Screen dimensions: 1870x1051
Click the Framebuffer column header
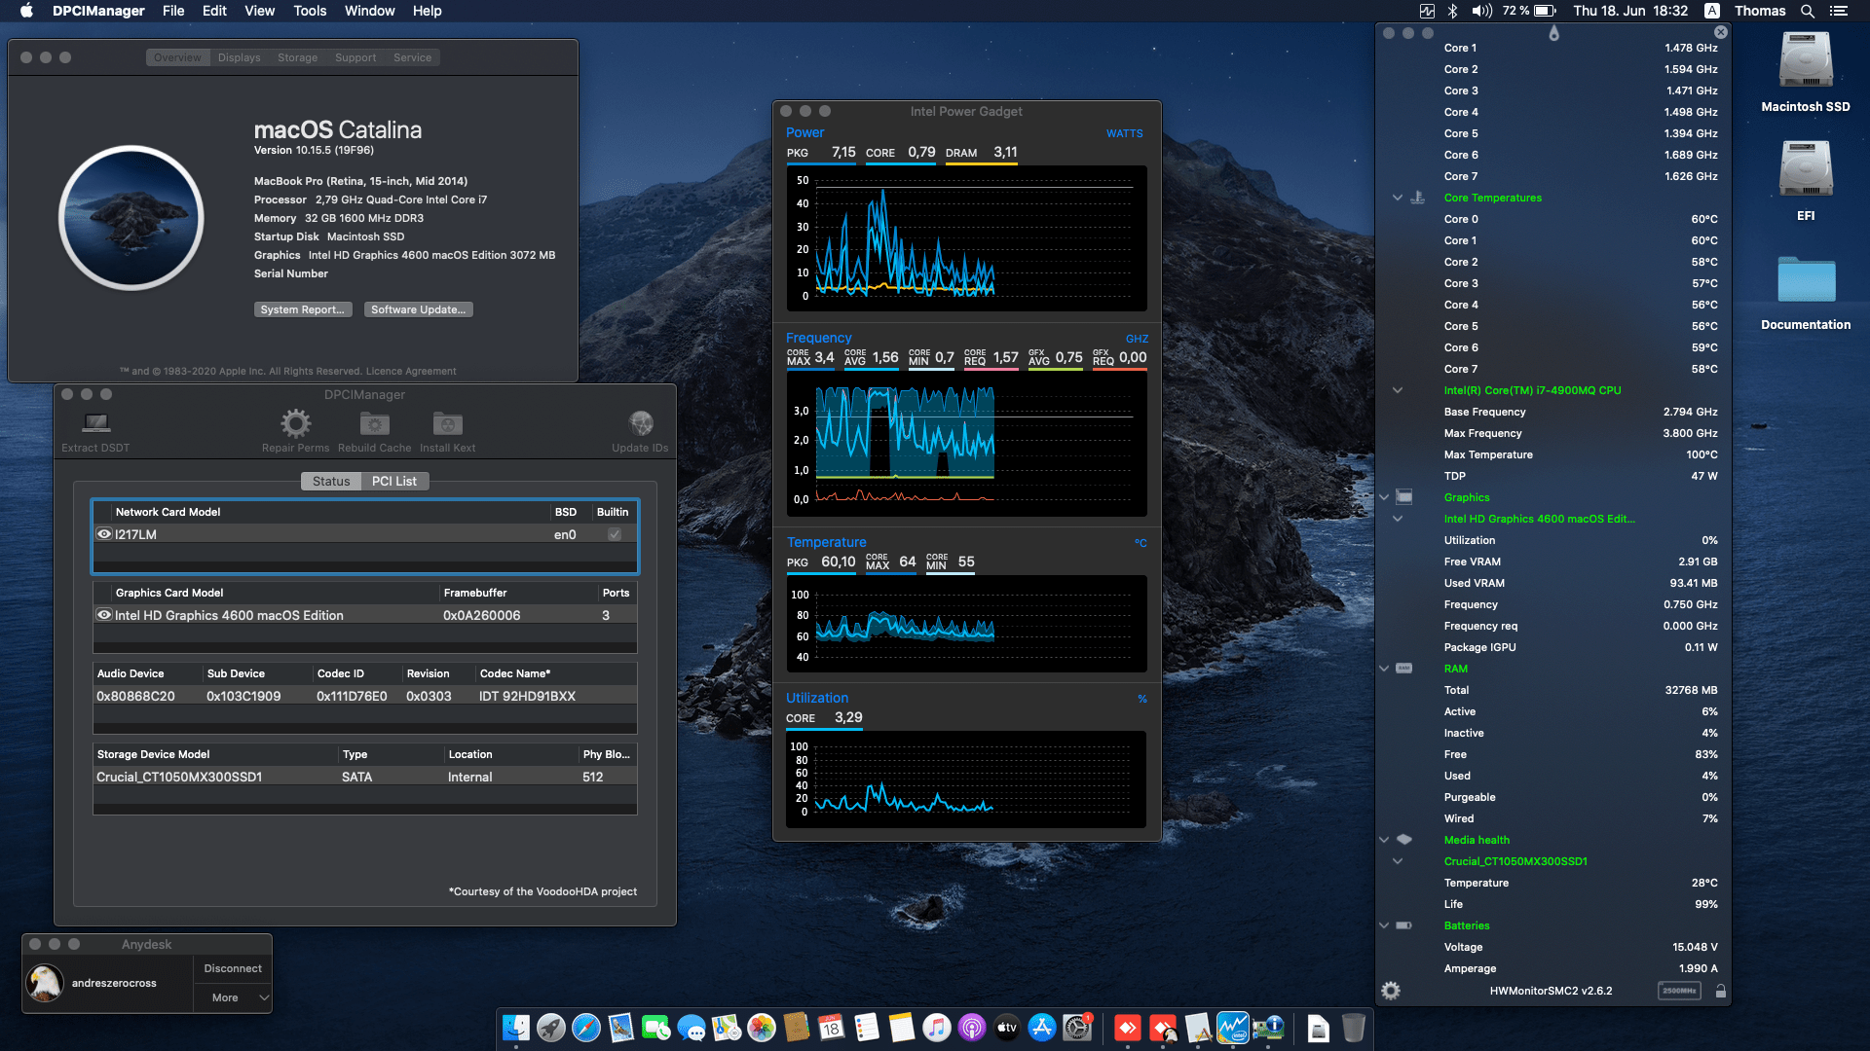[x=517, y=592]
